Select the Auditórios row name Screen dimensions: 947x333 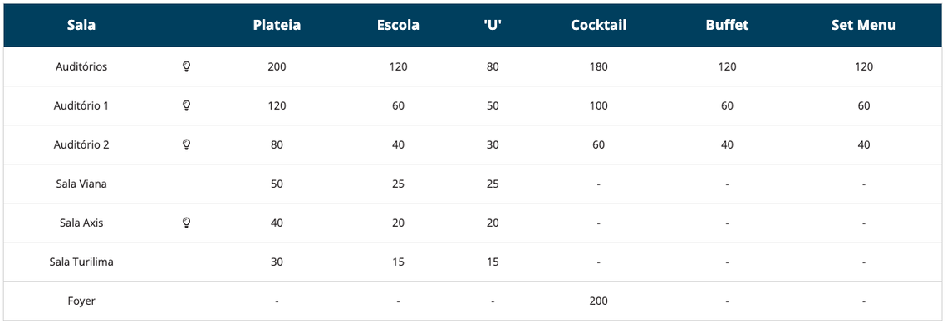[81, 67]
